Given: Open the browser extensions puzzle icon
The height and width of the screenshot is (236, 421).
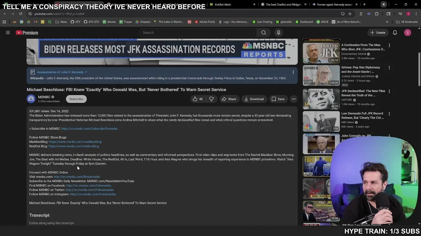Looking at the screenshot, I should click(x=377, y=14).
